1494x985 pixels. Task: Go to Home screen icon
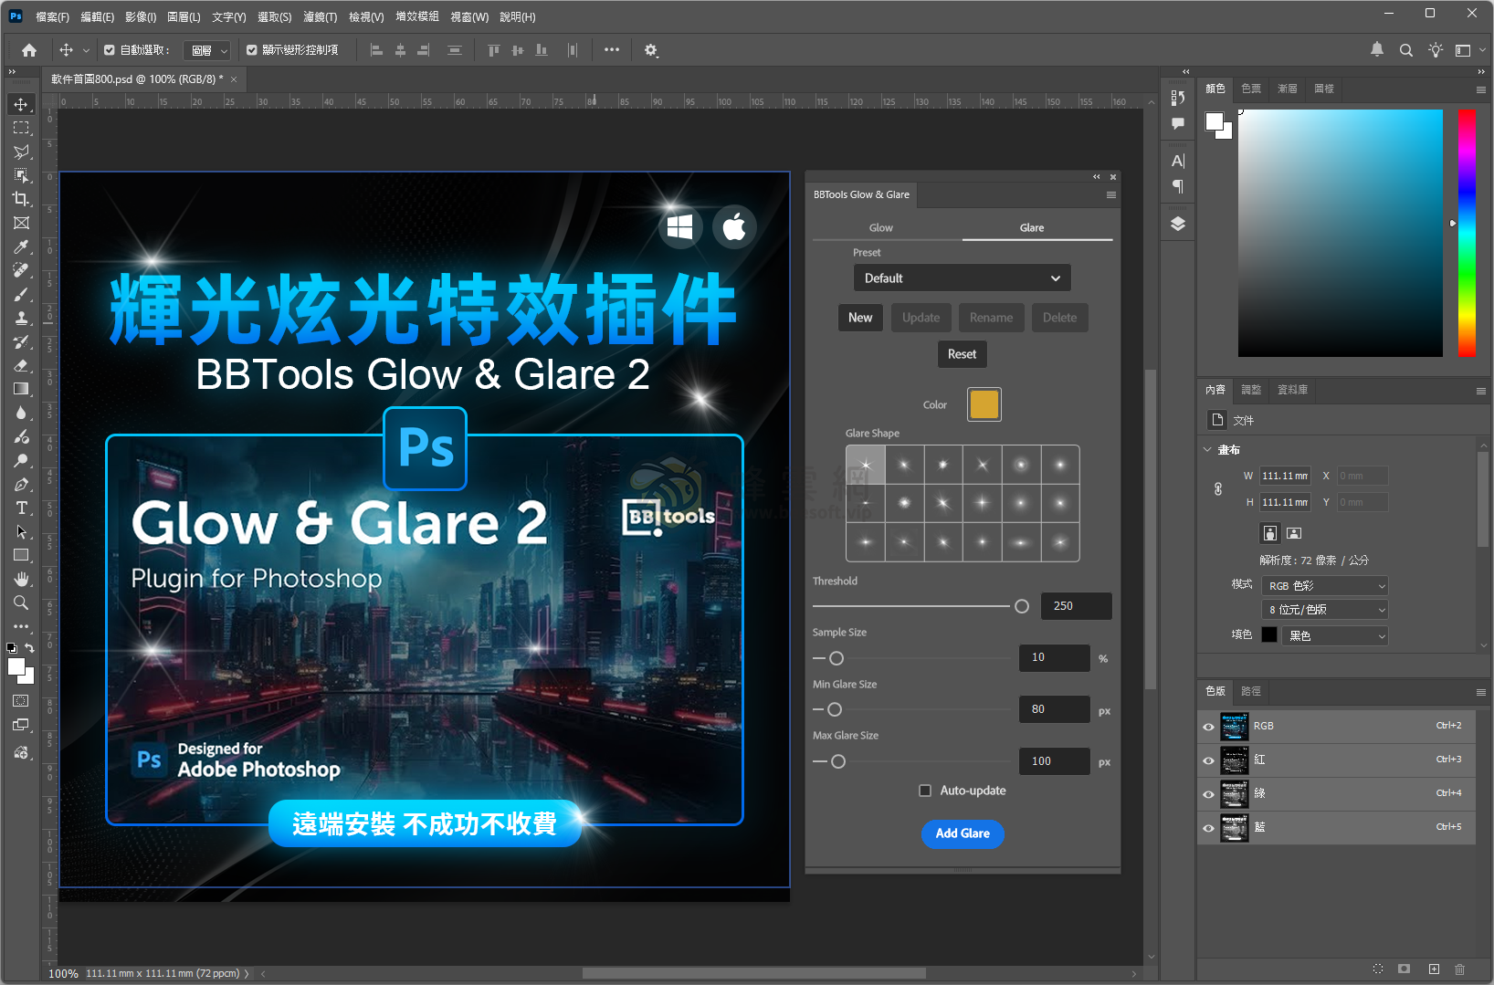point(29,50)
